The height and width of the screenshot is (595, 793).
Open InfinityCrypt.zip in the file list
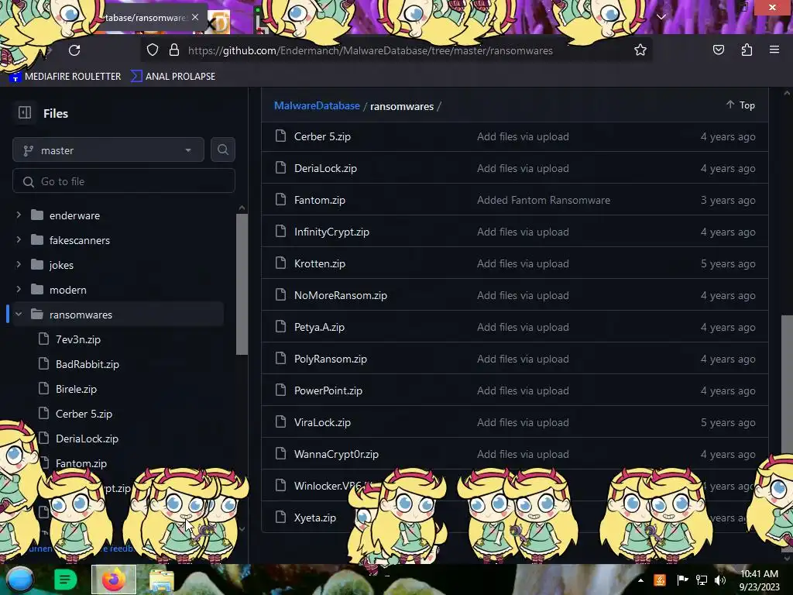tap(331, 232)
